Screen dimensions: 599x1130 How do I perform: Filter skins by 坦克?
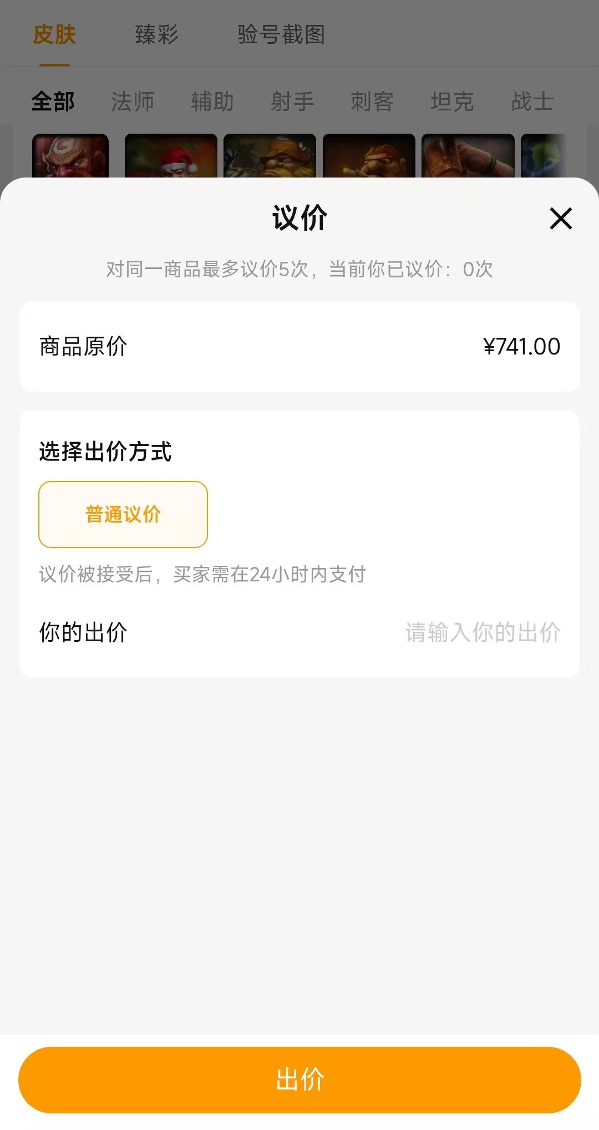coord(452,102)
